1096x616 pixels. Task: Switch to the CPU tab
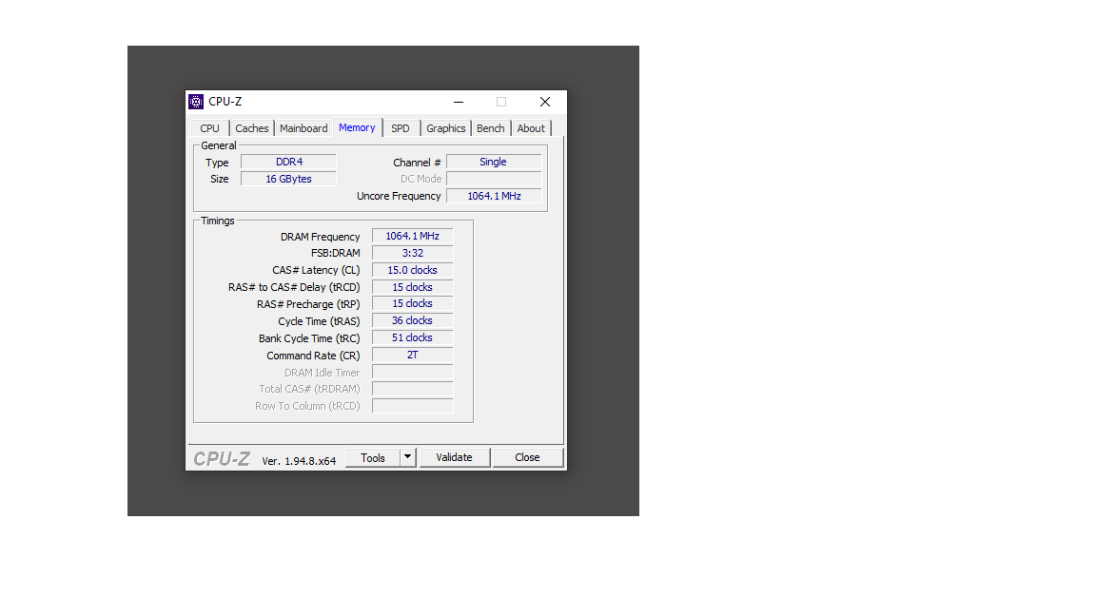(209, 128)
